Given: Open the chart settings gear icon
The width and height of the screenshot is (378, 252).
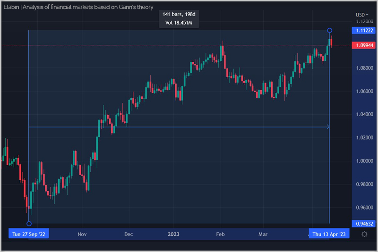Looking at the screenshot, I should [x=364, y=234].
